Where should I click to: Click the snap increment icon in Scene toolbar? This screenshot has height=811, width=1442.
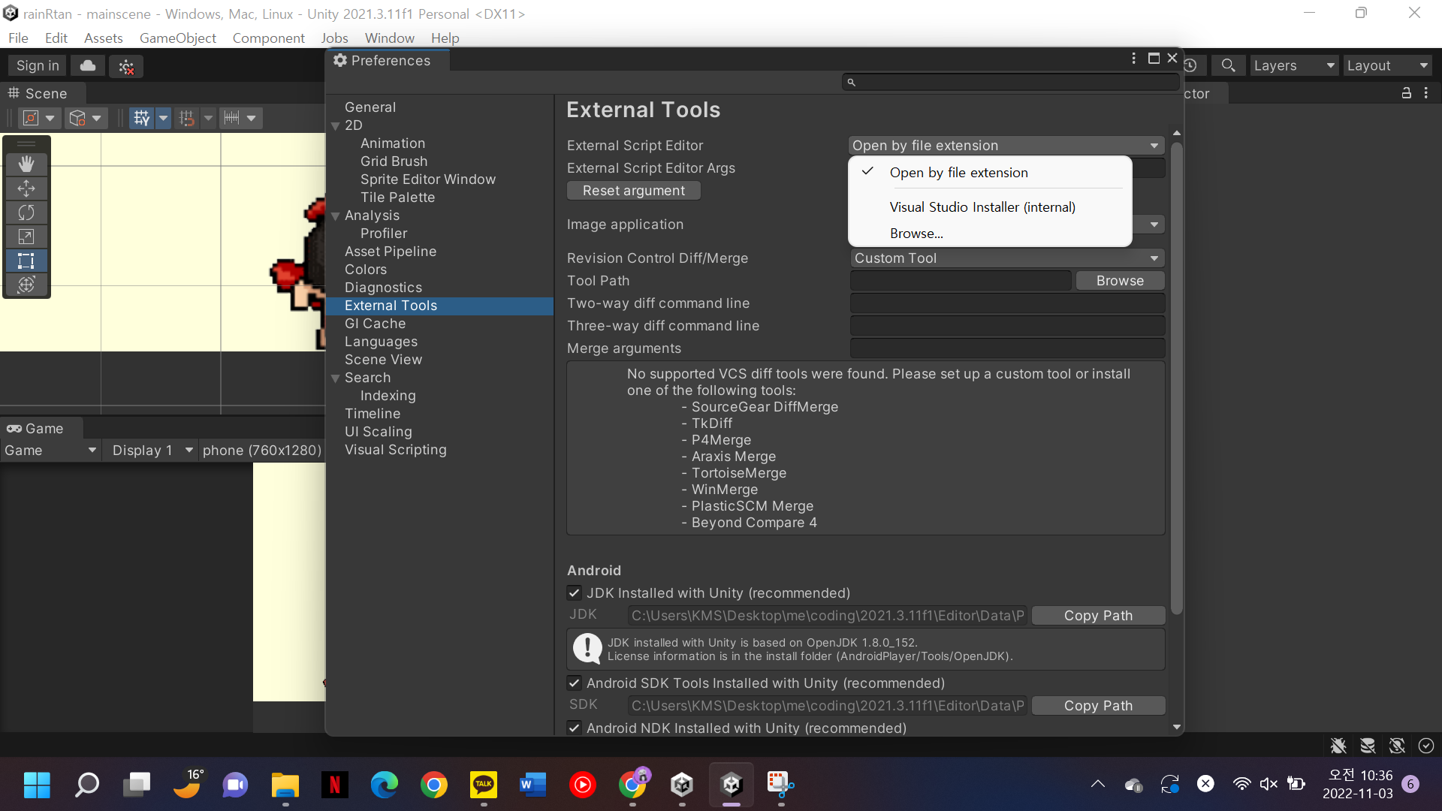(x=187, y=118)
